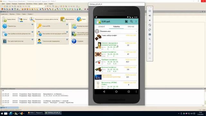
Task: Expand the inner Журналы dropdown menu
Action: coord(12,14)
